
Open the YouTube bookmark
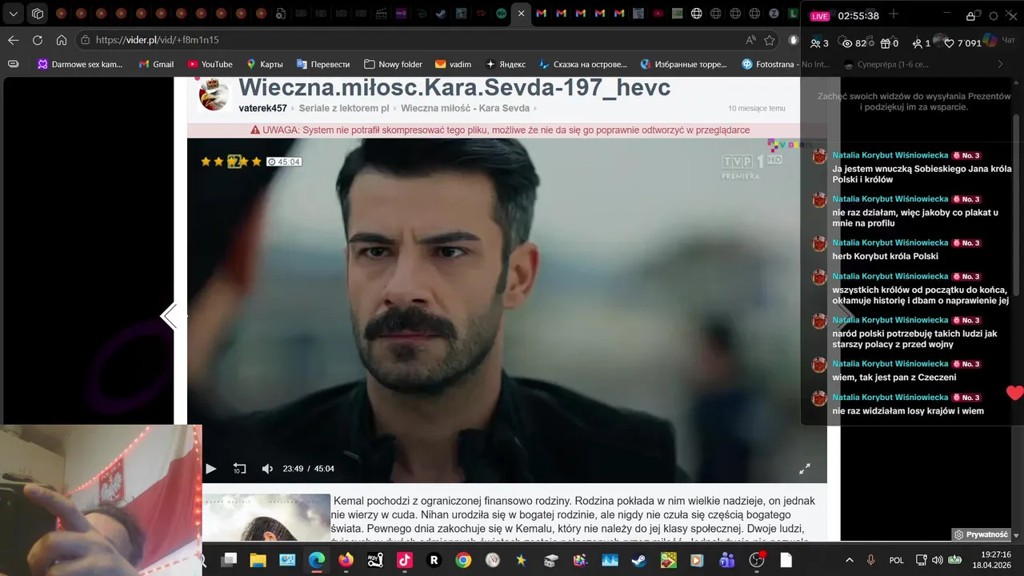(210, 64)
